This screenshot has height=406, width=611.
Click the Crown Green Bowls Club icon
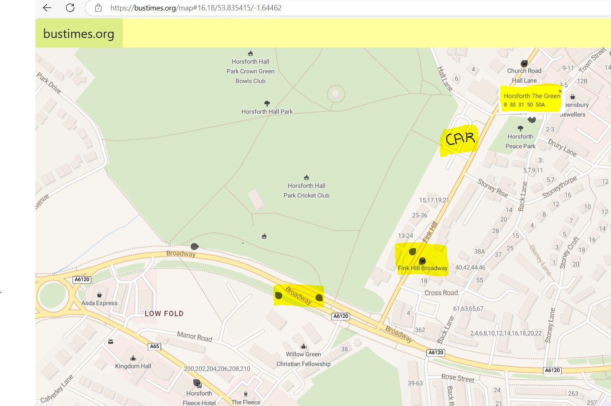click(x=251, y=53)
